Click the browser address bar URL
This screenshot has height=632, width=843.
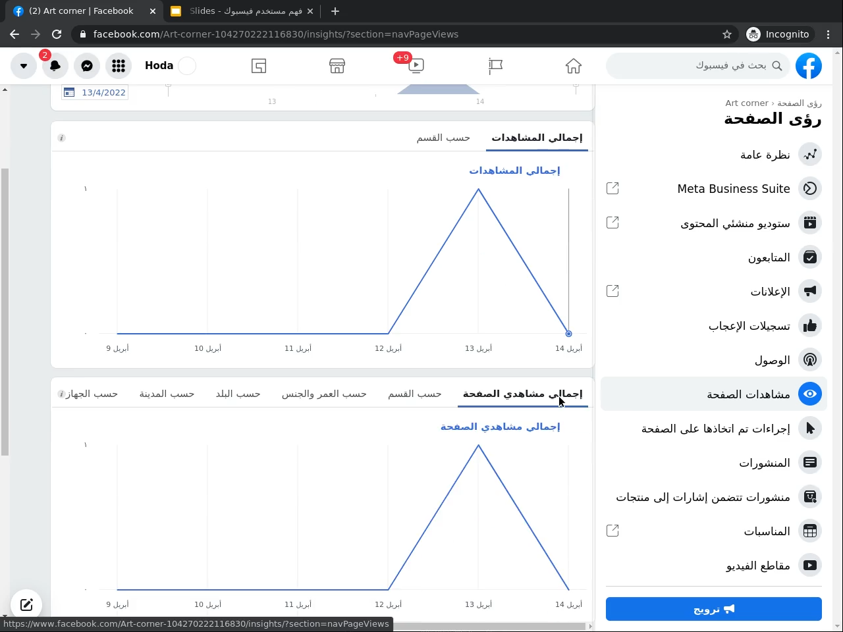click(276, 34)
